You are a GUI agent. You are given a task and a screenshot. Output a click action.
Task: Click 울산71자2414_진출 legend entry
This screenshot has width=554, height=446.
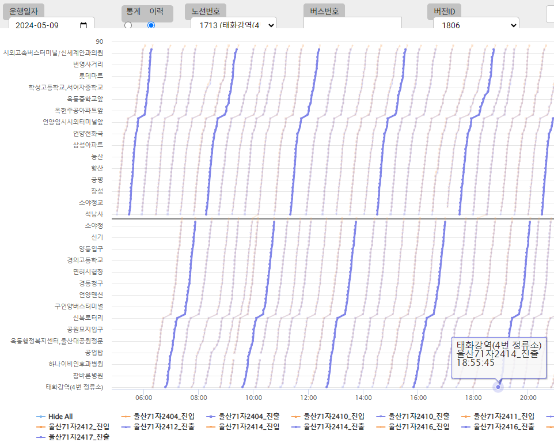326,427
